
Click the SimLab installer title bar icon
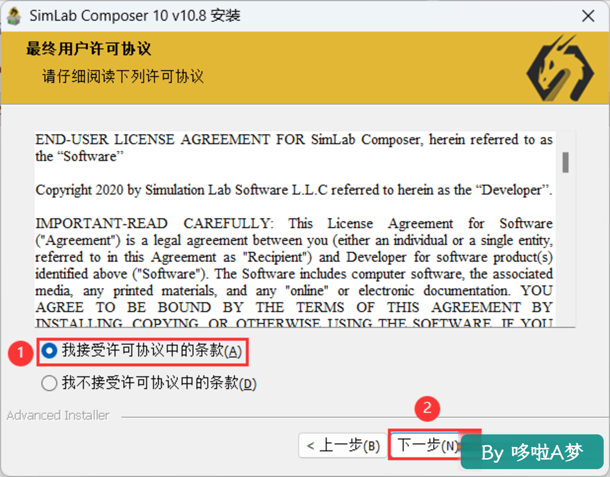[x=14, y=16]
